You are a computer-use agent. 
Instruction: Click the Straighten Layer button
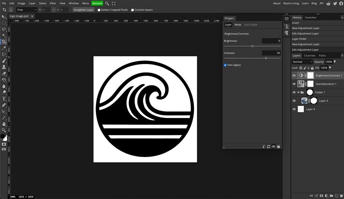pos(83,10)
